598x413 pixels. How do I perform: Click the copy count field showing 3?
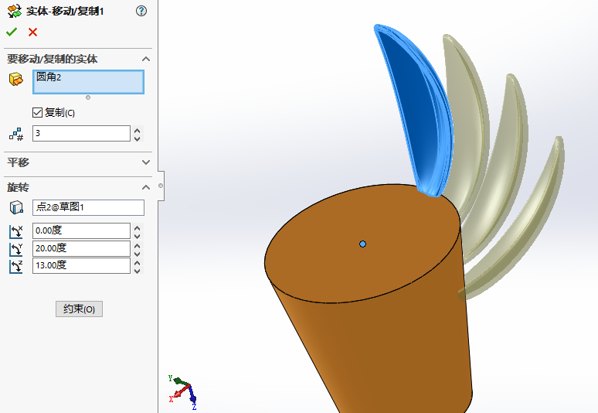click(x=80, y=134)
